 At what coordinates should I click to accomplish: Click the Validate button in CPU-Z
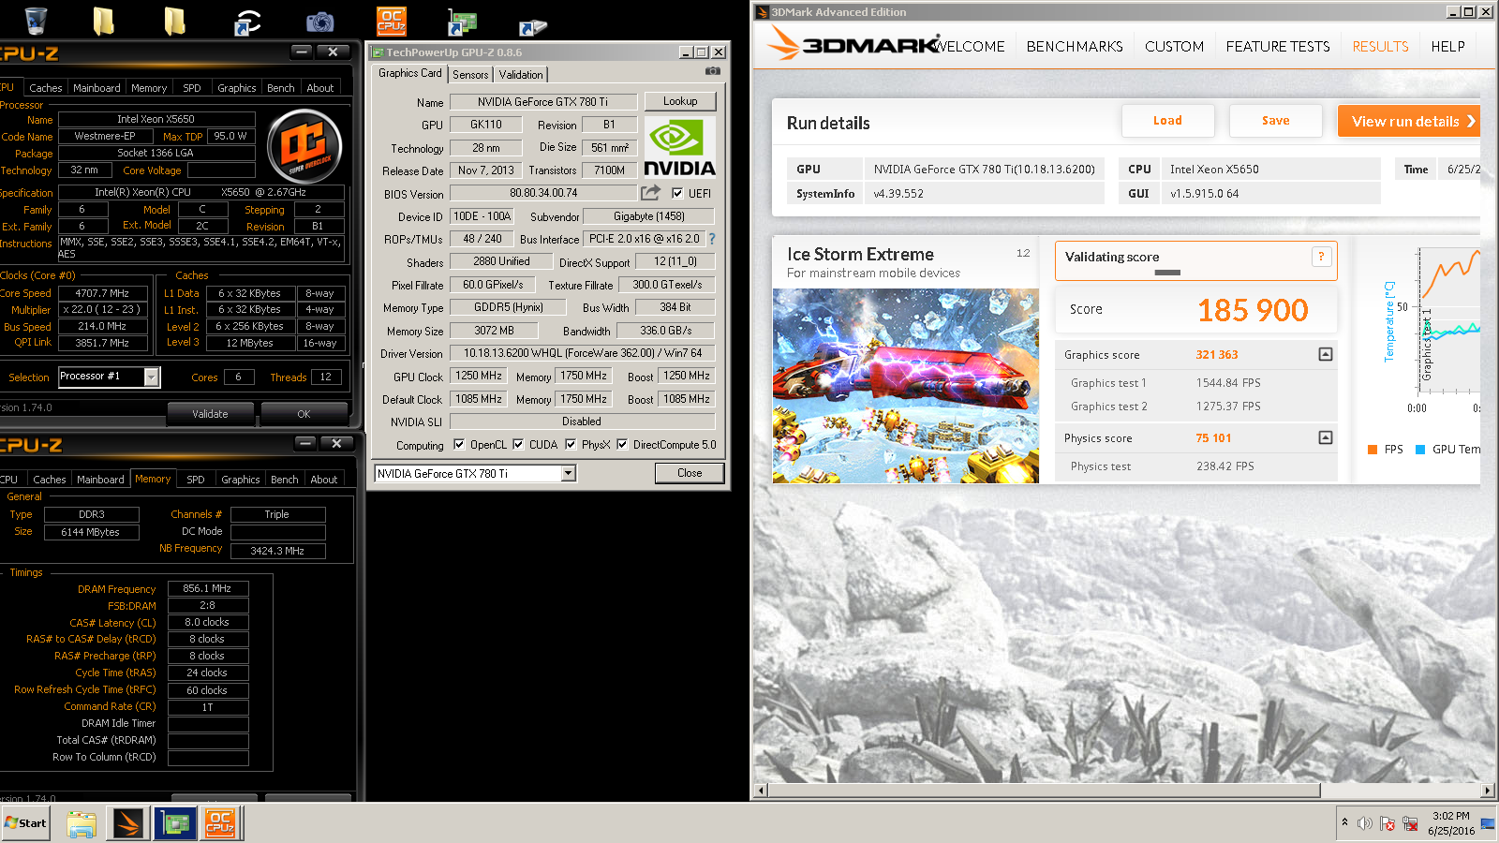(x=210, y=414)
